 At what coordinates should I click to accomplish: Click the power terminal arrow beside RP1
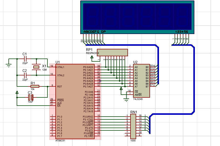point(92,57)
